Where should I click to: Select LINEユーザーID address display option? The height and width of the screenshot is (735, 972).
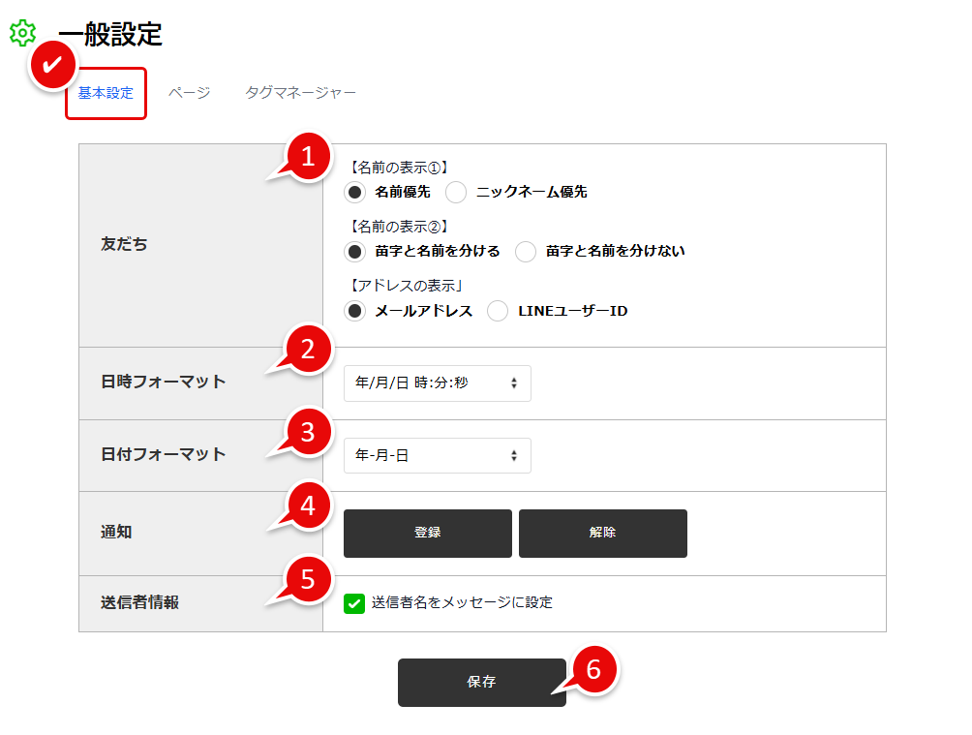[498, 311]
